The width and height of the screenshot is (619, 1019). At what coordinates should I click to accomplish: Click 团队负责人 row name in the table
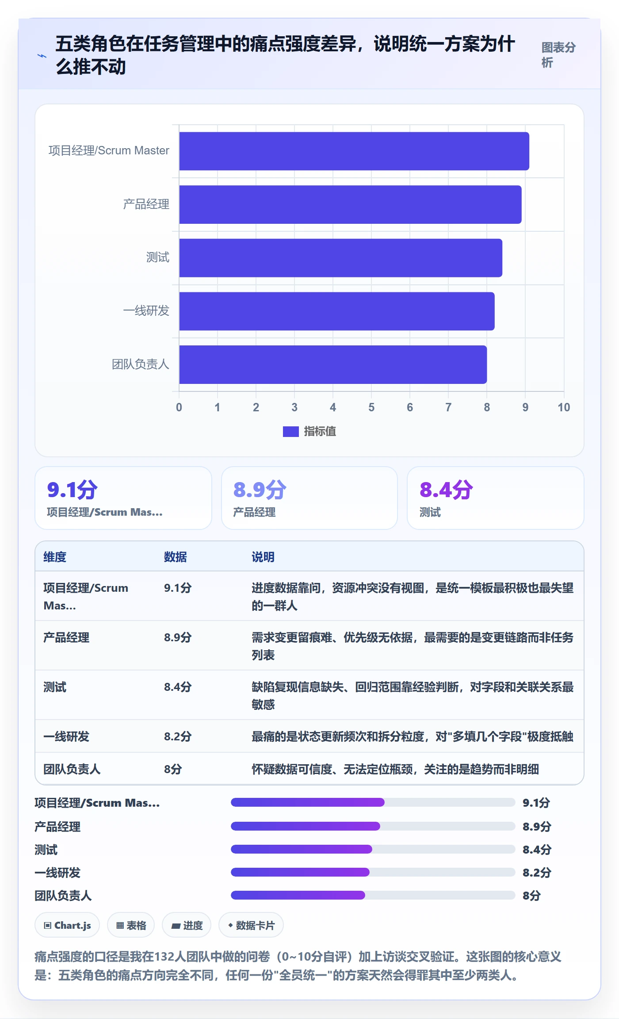point(72,769)
